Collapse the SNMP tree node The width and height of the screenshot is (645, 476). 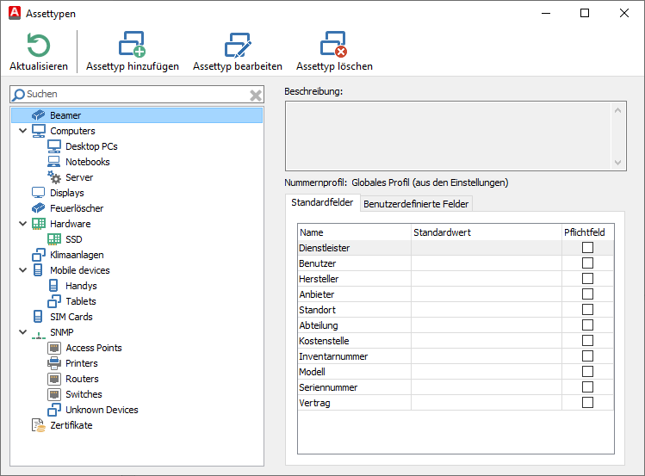coord(23,332)
